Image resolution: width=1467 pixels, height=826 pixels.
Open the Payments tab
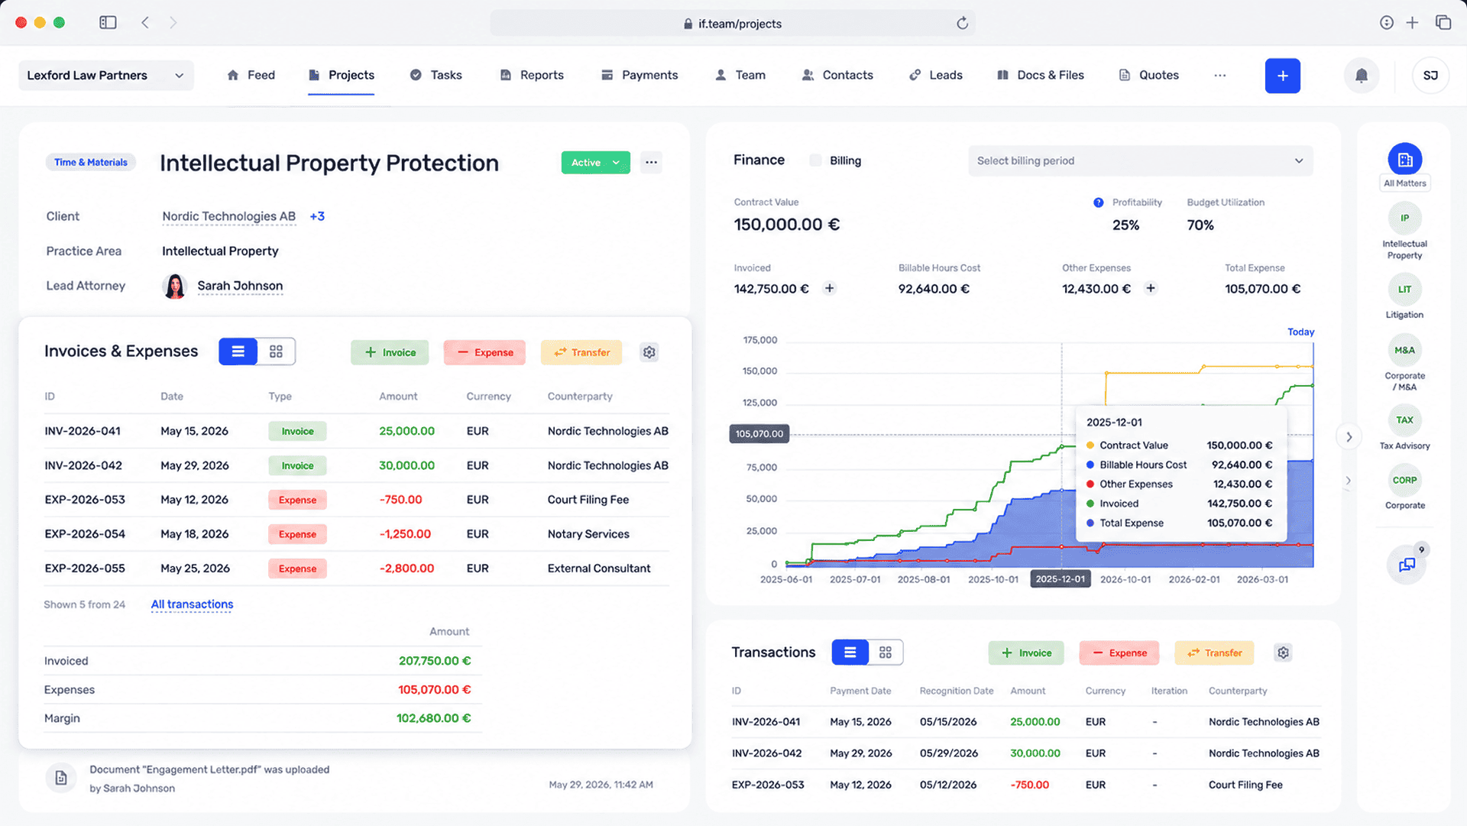[640, 75]
